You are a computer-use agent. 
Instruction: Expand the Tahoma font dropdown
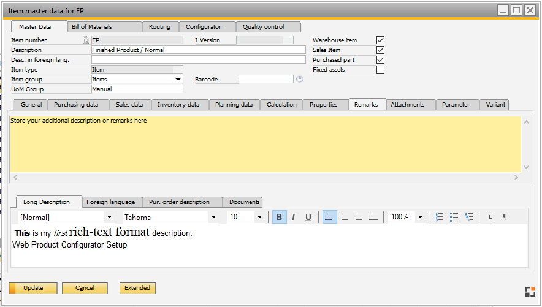pyautogui.click(x=213, y=217)
